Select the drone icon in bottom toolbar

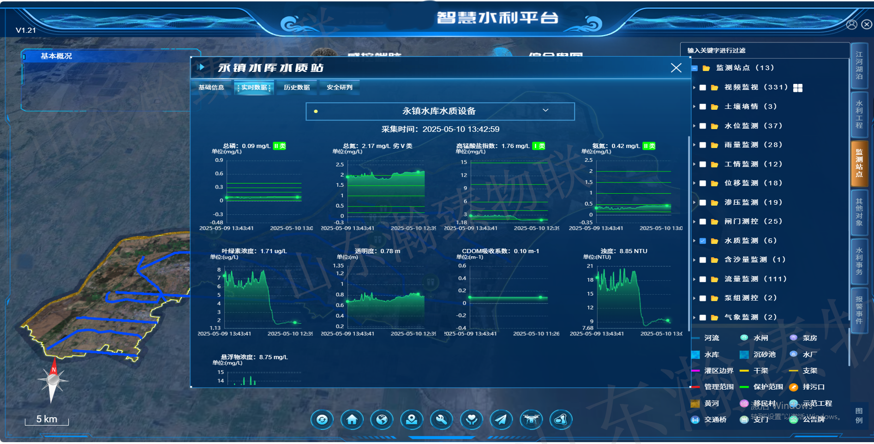531,420
